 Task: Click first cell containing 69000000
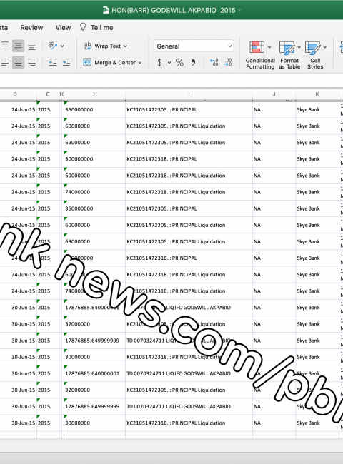point(94,142)
